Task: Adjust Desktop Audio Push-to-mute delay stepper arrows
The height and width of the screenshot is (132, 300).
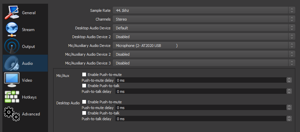Action: coord(289,108)
